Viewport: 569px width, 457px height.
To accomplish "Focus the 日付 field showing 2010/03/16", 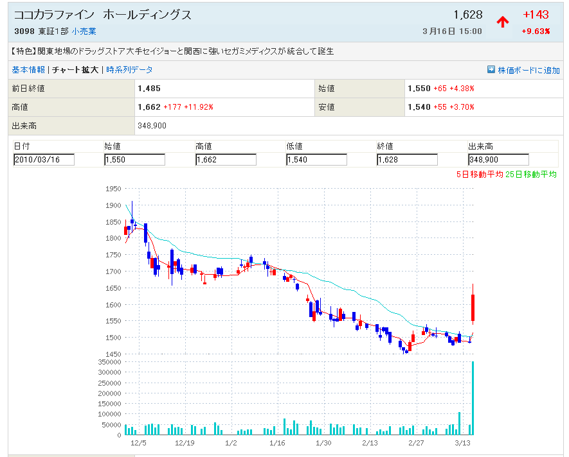I will pos(44,160).
